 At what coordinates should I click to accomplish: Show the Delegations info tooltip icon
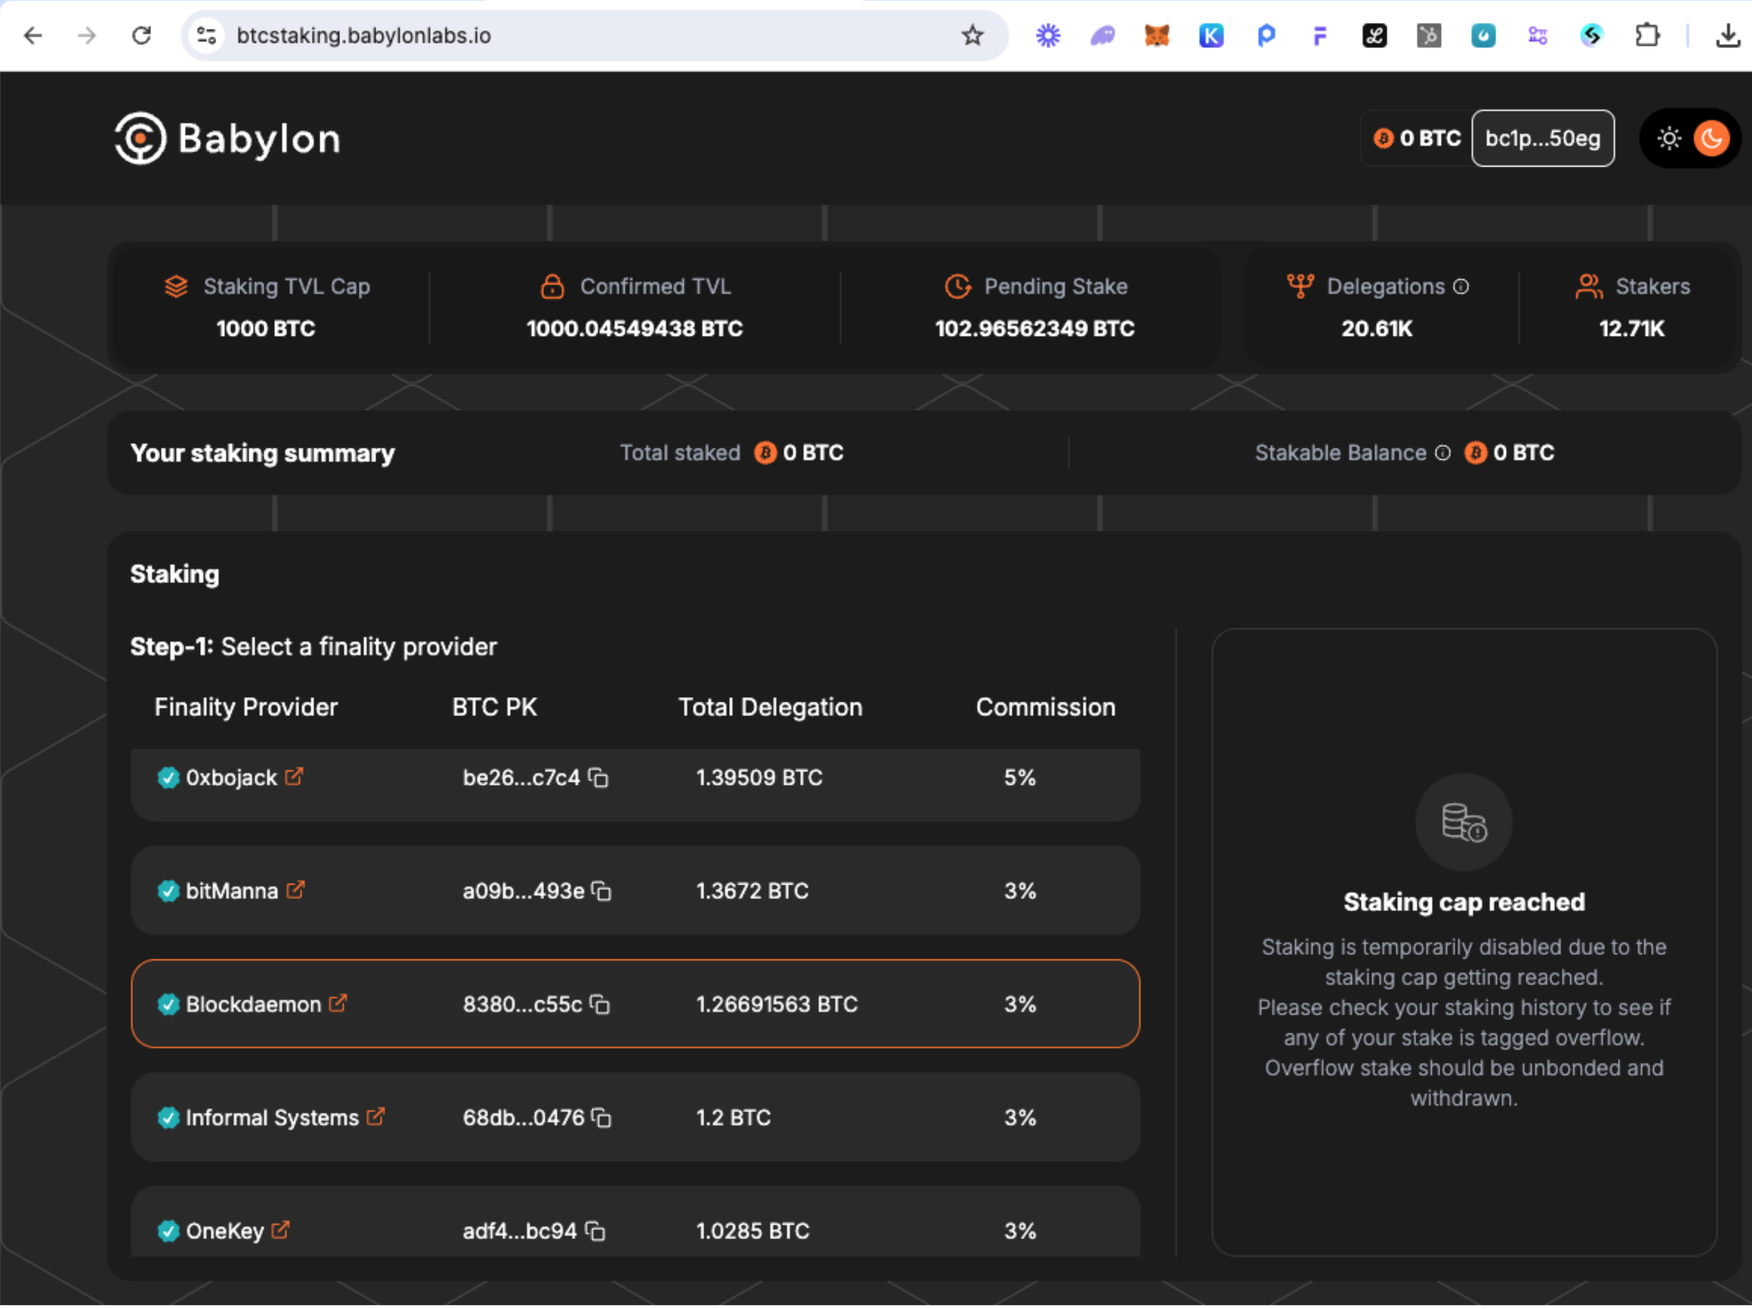pos(1461,287)
